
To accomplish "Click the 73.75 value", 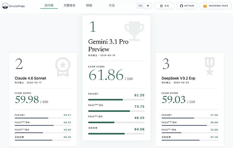I will click(x=139, y=106).
